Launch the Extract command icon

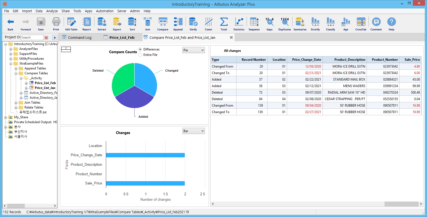pos(102,22)
